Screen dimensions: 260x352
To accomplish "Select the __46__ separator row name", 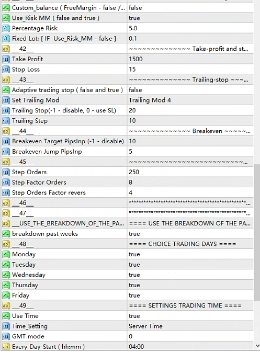I will pos(22,203).
